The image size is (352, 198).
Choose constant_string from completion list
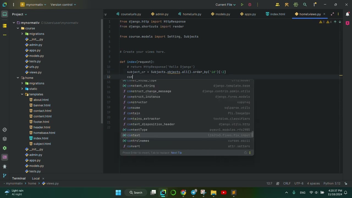[x=187, y=86]
